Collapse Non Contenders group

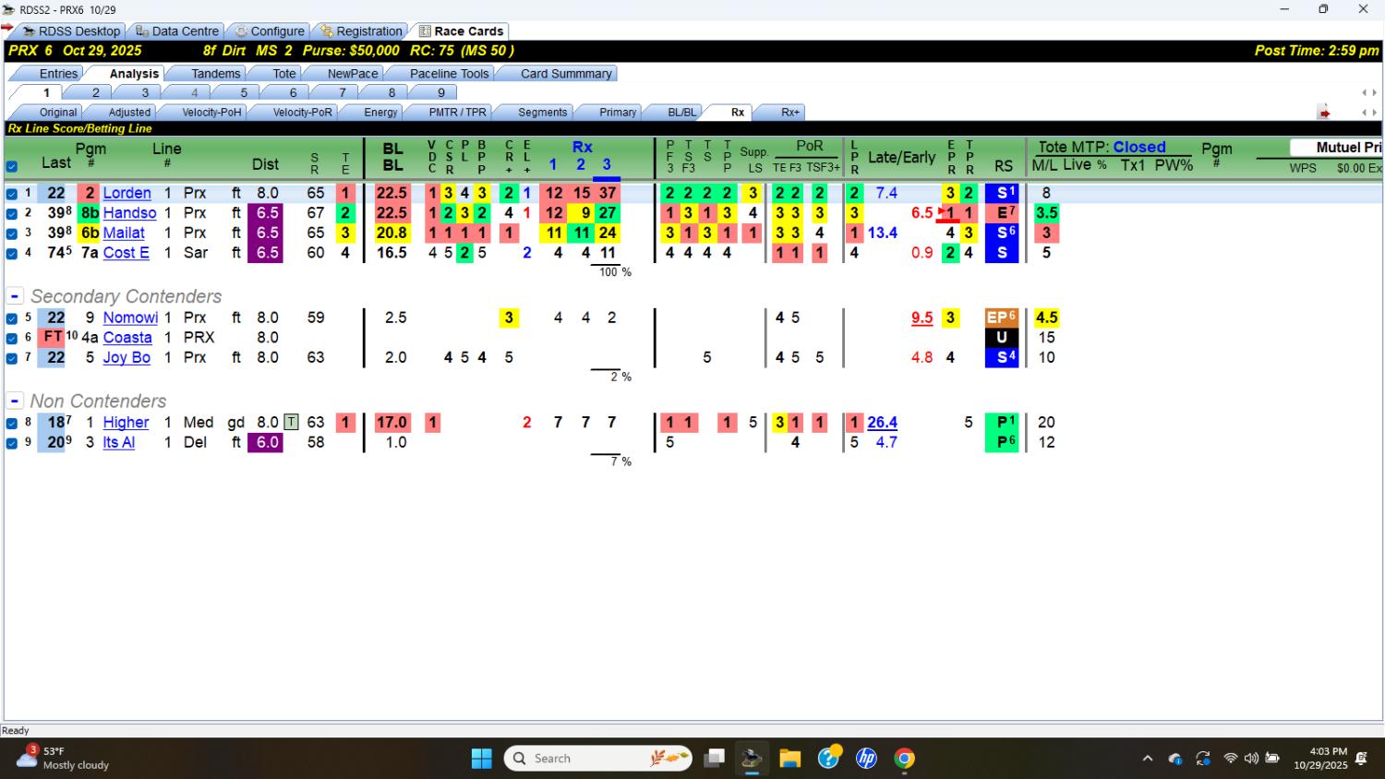[15, 401]
